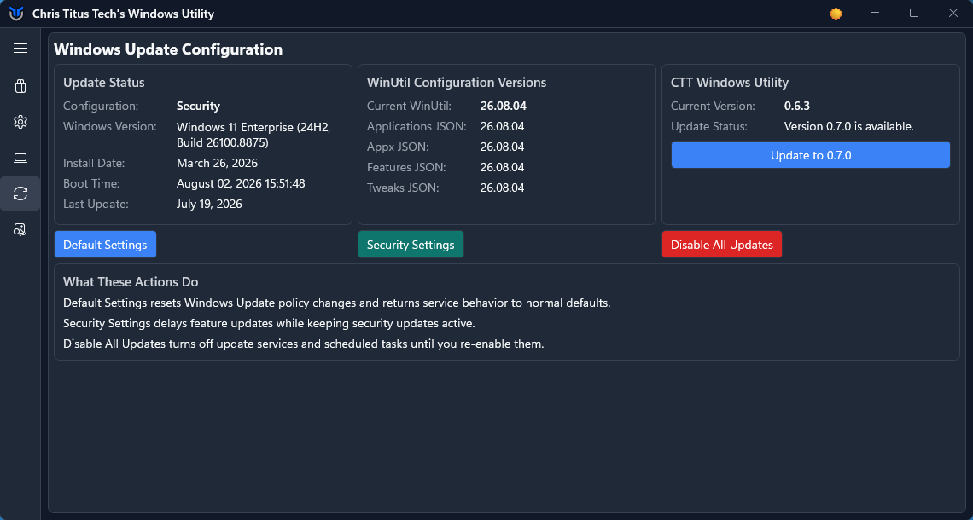Screen dimensions: 973x520
Task: Open the hamburger menu in the sidebar
Action: tap(20, 49)
